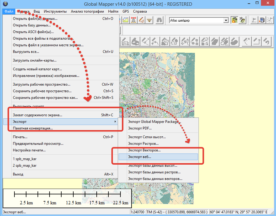Select Экспорт Векторов… menu entry
This screenshot has width=276, height=216.
144,150
